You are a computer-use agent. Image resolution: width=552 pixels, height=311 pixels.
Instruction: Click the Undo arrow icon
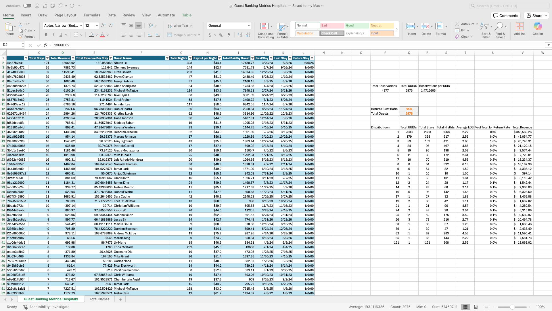point(60,6)
